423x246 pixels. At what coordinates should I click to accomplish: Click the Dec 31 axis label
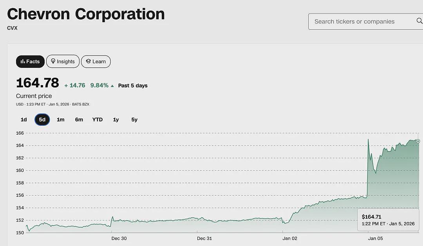[x=204, y=239]
